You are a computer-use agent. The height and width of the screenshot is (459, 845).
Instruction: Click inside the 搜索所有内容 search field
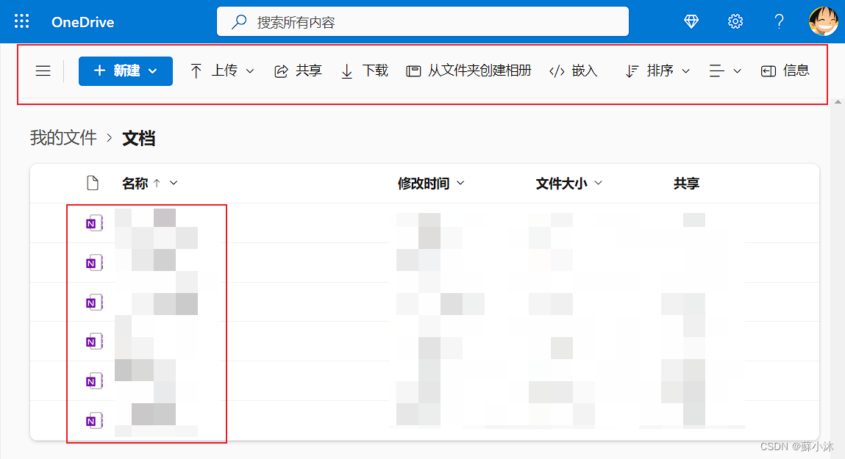tap(423, 21)
